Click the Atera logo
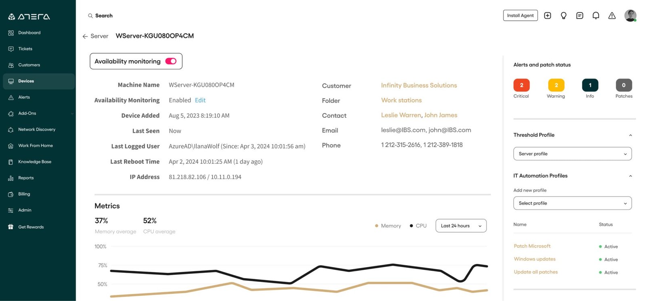The image size is (646, 301). click(x=29, y=17)
